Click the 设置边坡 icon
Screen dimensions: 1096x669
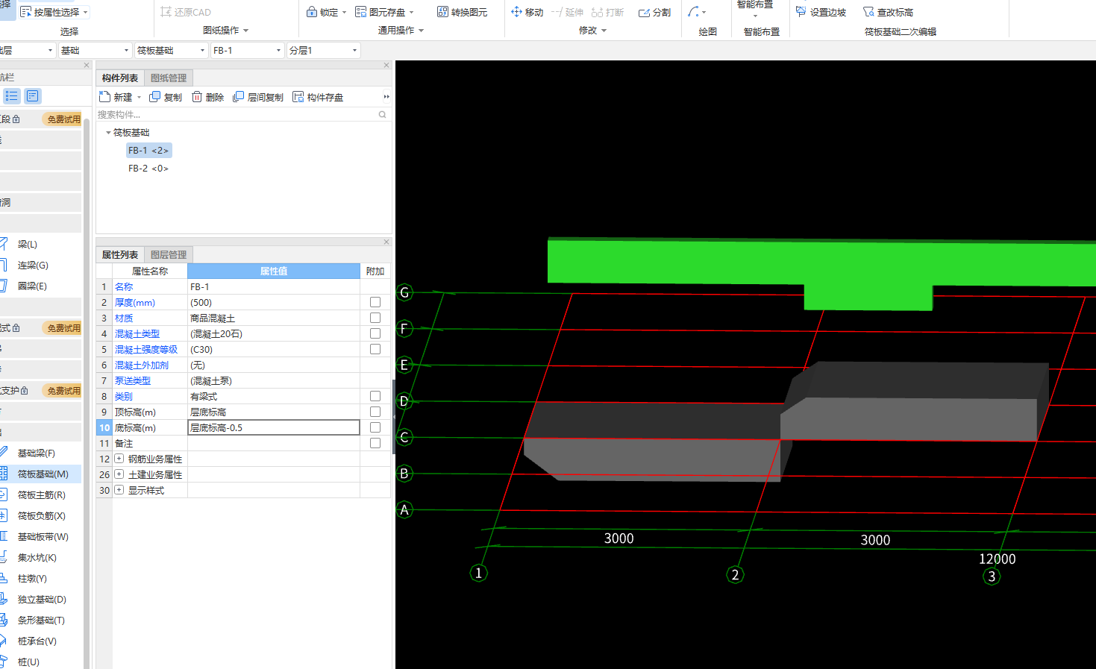point(801,12)
